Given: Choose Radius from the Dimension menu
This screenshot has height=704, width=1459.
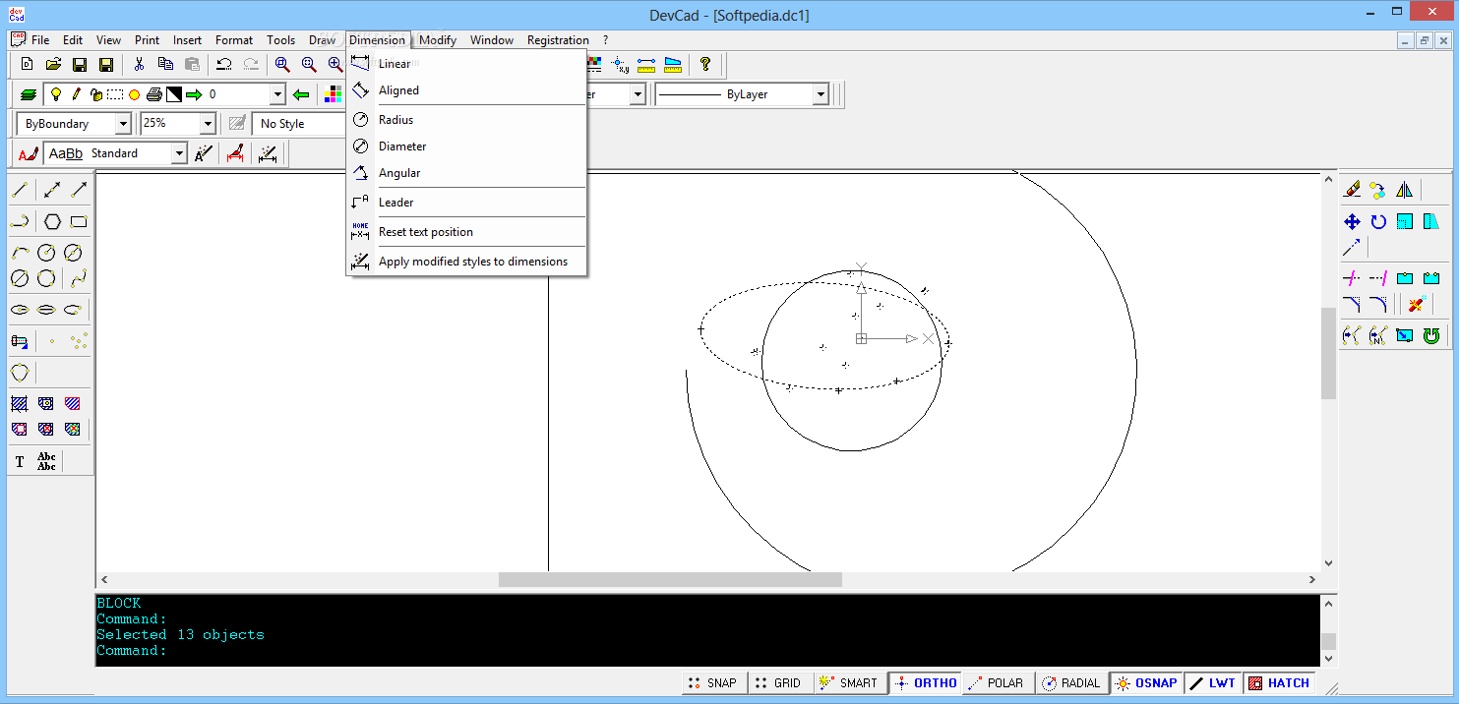Looking at the screenshot, I should (x=395, y=120).
